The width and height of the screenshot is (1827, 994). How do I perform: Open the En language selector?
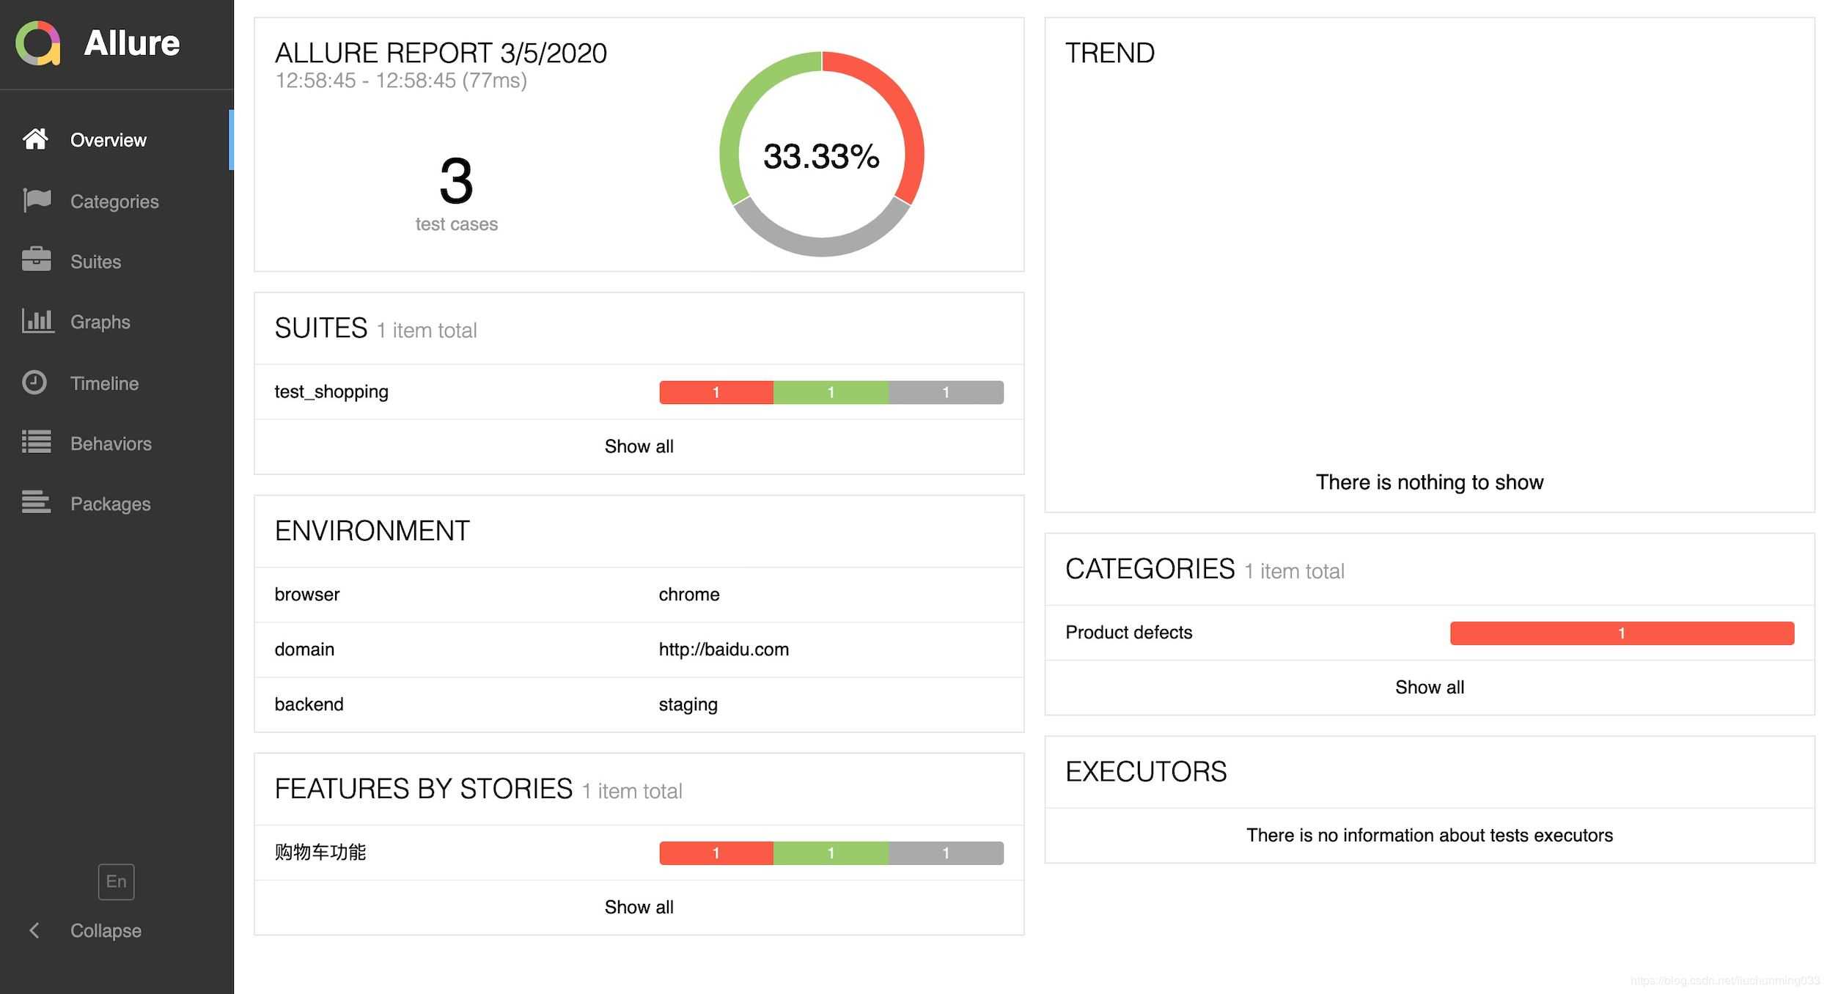click(116, 881)
